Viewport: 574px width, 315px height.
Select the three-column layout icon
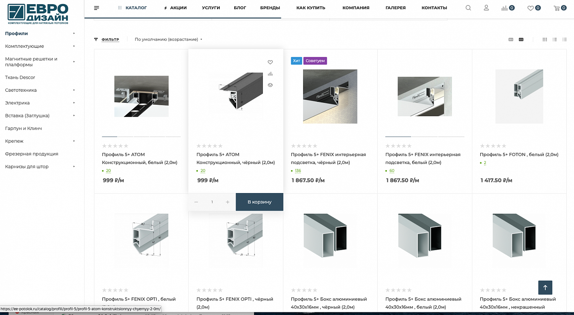(x=511, y=39)
